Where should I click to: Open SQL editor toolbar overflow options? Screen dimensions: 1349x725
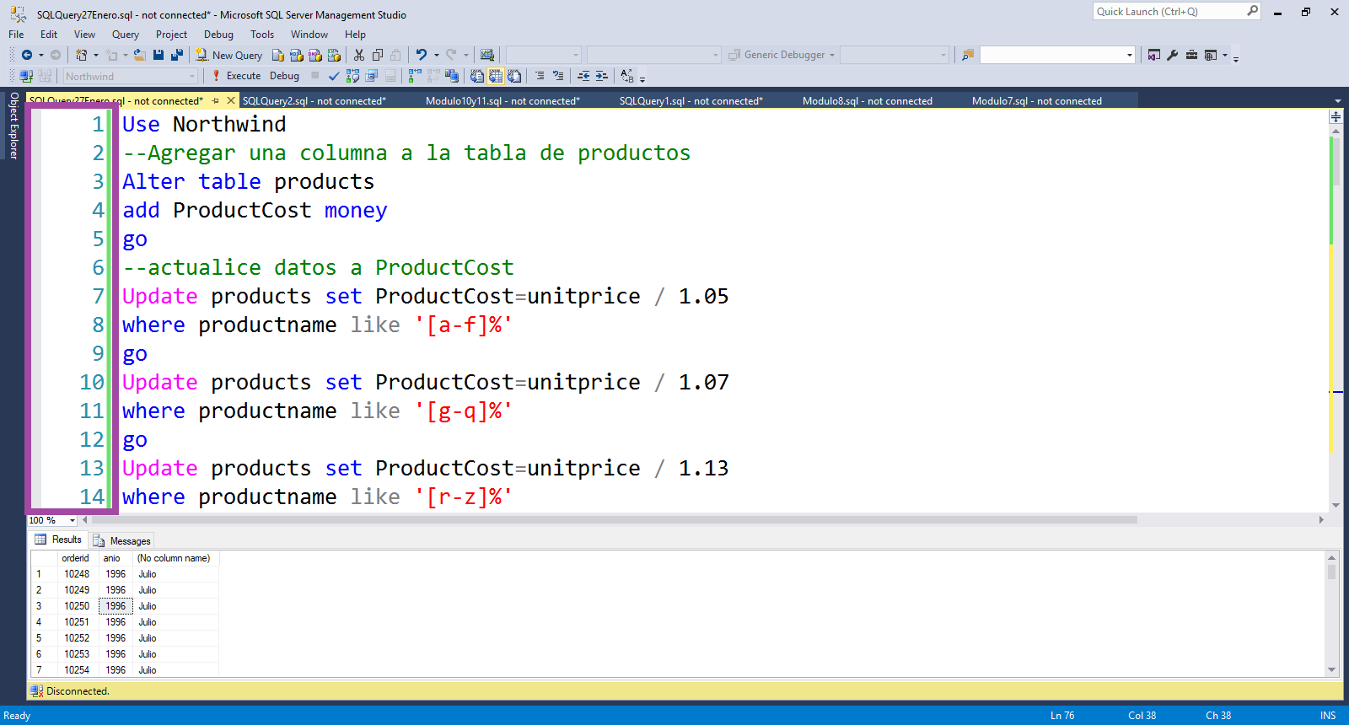coord(642,78)
